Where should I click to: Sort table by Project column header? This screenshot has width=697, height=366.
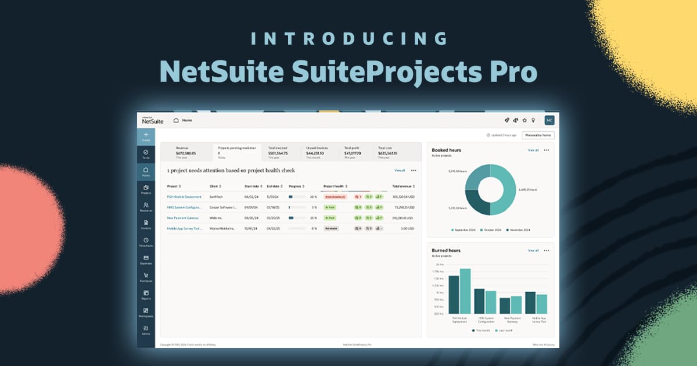174,186
